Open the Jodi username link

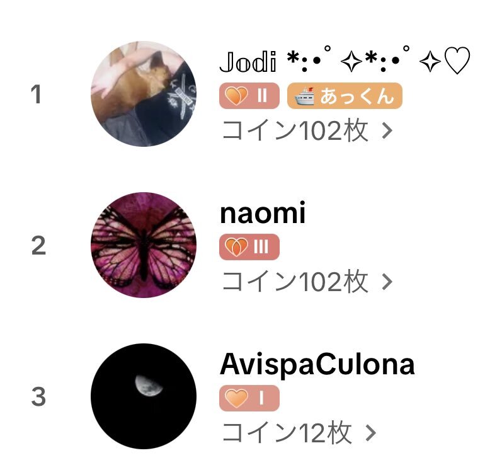click(248, 62)
